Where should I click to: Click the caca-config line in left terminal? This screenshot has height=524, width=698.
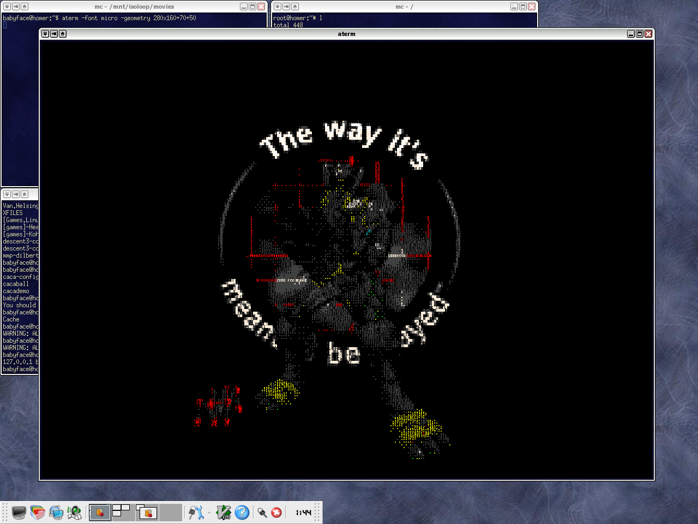21,277
